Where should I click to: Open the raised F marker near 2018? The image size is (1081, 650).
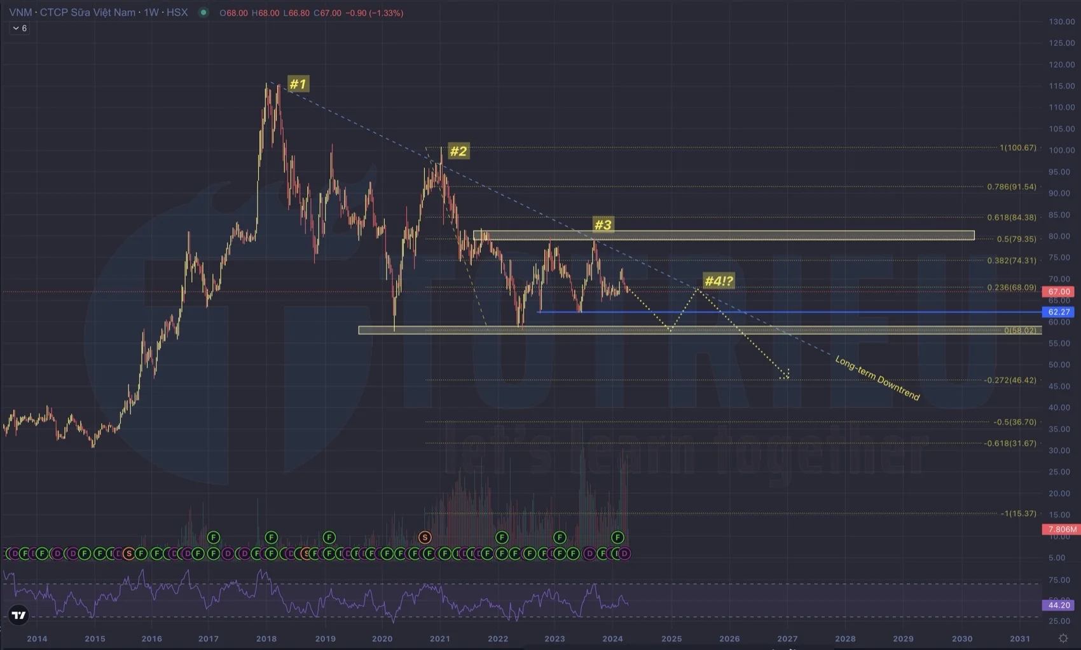coord(271,538)
